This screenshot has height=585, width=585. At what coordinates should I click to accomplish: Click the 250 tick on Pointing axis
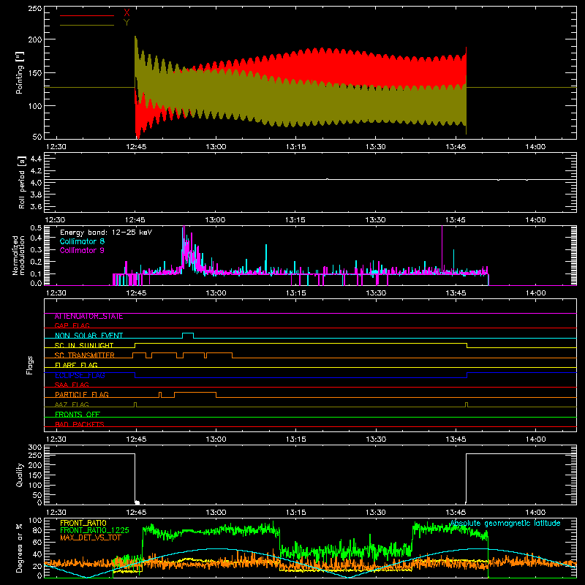35,8
